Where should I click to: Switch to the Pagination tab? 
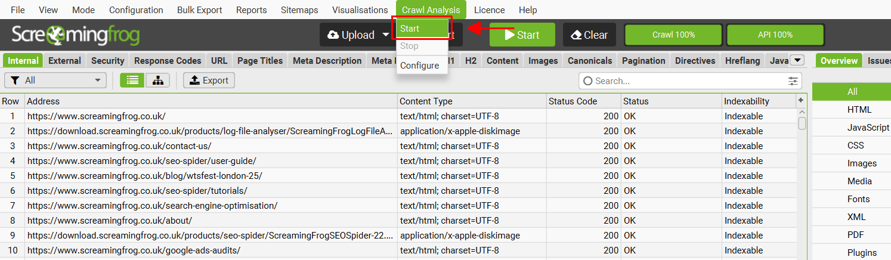(643, 61)
